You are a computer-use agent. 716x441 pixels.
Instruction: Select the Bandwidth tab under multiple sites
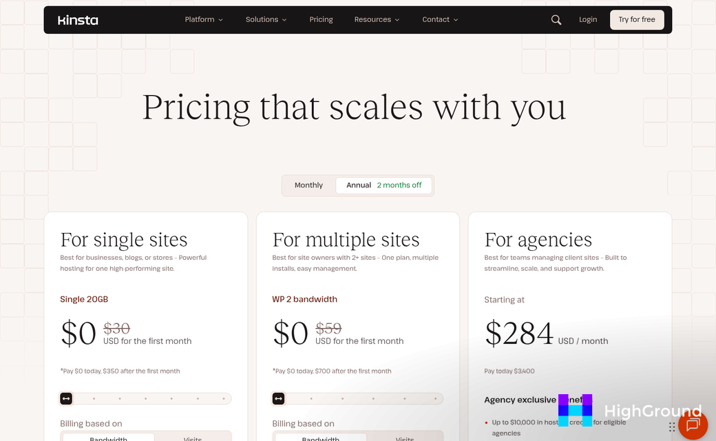click(321, 438)
